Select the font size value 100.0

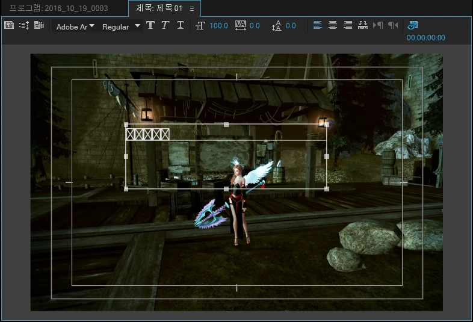218,26
